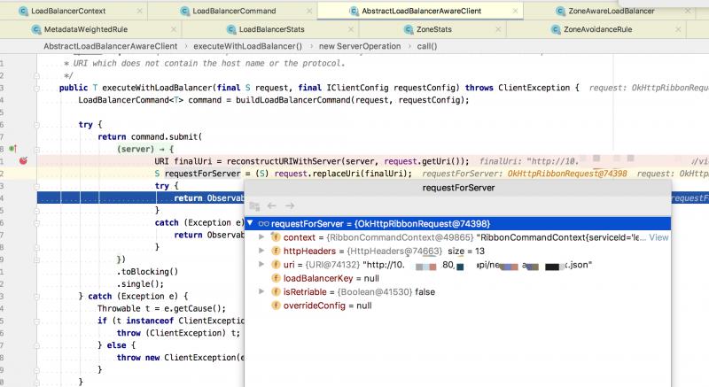
Task: Toggle the breakpoint on the finalUri line
Action: click(x=23, y=161)
